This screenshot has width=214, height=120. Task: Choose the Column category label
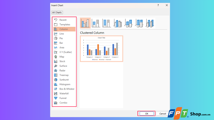(x=64, y=29)
